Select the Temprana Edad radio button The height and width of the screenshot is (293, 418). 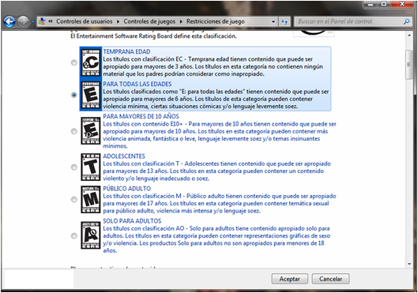pos(73,62)
